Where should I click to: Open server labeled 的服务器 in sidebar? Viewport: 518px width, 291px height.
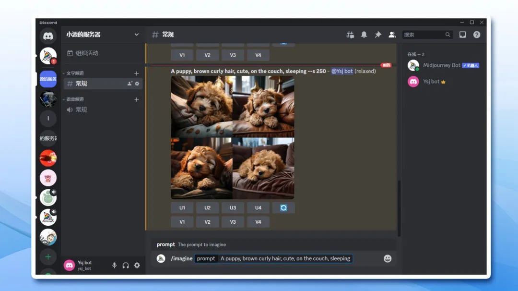(48, 138)
